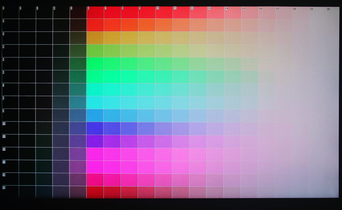The width and height of the screenshot is (342, 210).
Task: Click the top column label "20"
Action: (328, 9)
